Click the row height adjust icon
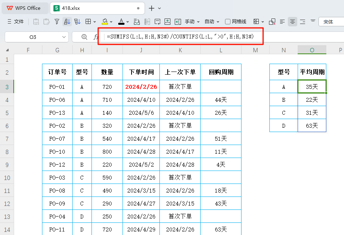344x235 pixels. [137, 22]
